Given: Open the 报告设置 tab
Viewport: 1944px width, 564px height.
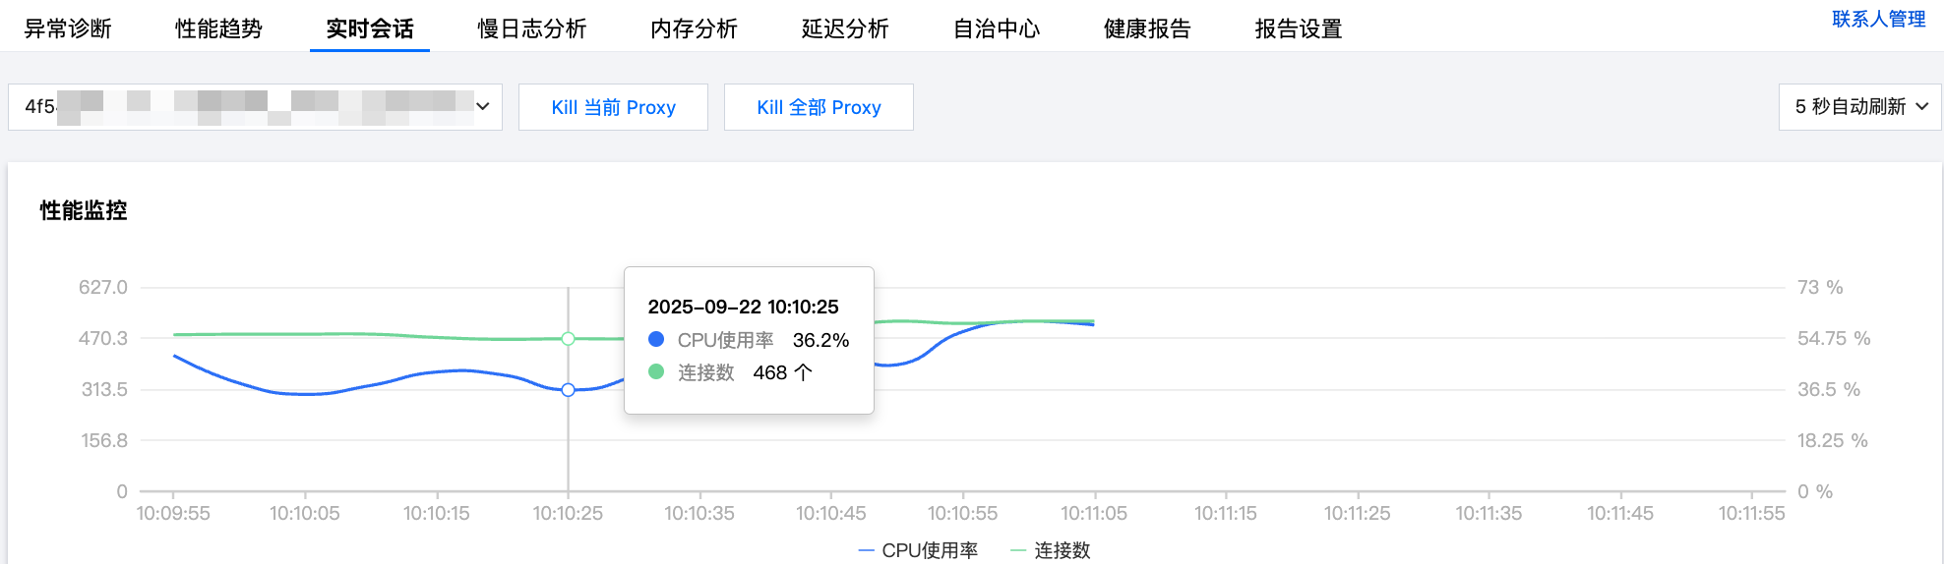Looking at the screenshot, I should point(1299,28).
